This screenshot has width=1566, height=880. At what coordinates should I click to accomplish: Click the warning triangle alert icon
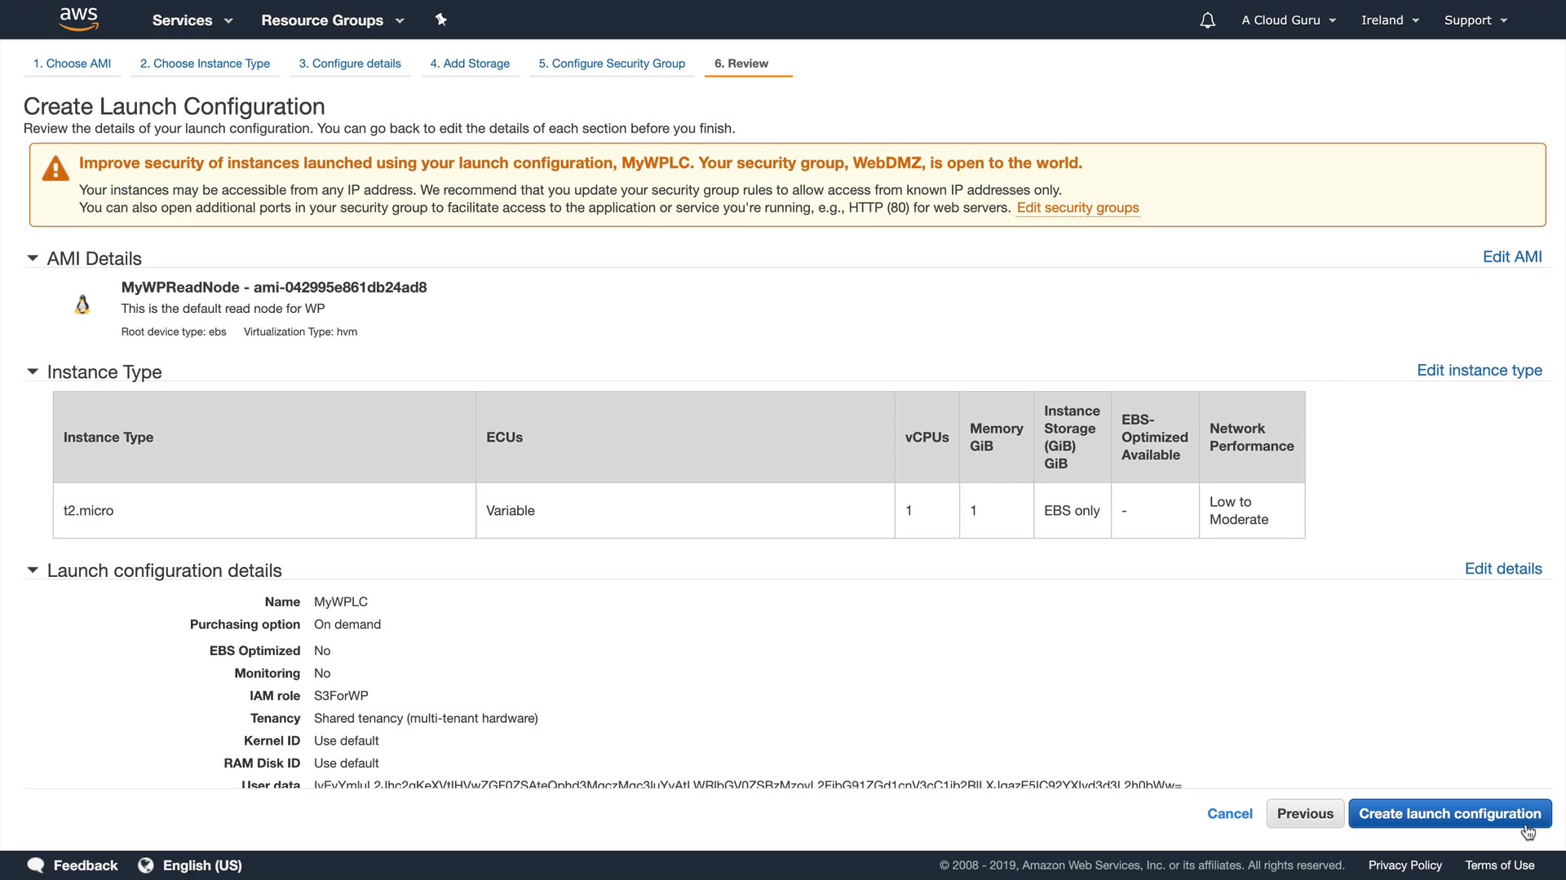[55, 169]
